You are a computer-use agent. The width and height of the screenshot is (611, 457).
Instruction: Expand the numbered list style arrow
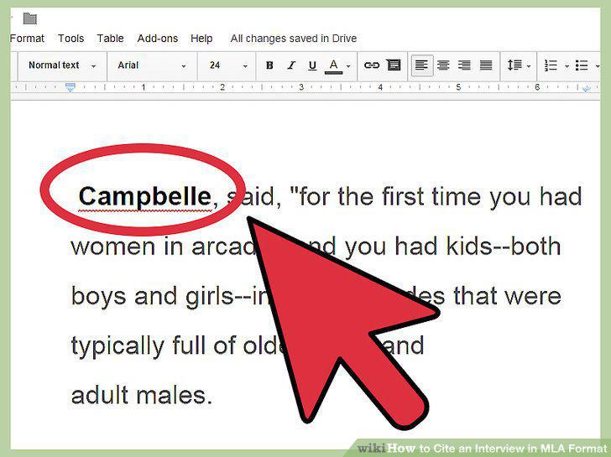(x=567, y=66)
